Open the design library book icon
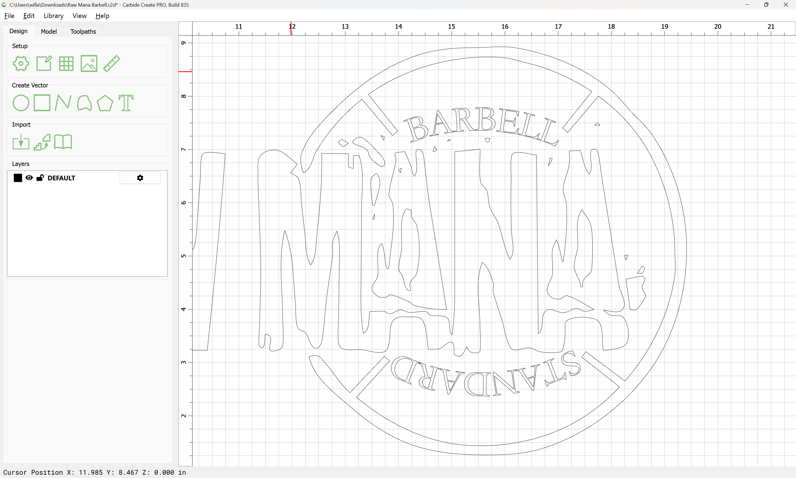Image resolution: width=796 pixels, height=478 pixels. (63, 142)
